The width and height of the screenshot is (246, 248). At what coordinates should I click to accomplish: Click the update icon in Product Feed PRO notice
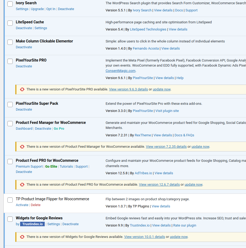click(x=22, y=185)
